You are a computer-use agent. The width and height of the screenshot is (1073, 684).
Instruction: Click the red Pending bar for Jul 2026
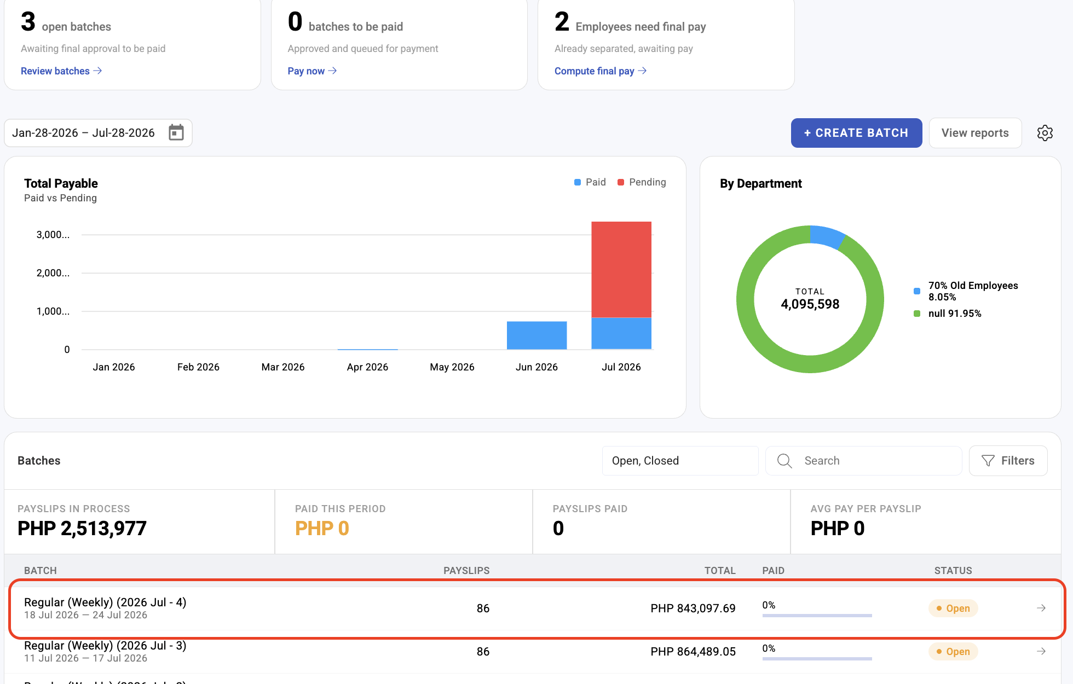pos(621,269)
